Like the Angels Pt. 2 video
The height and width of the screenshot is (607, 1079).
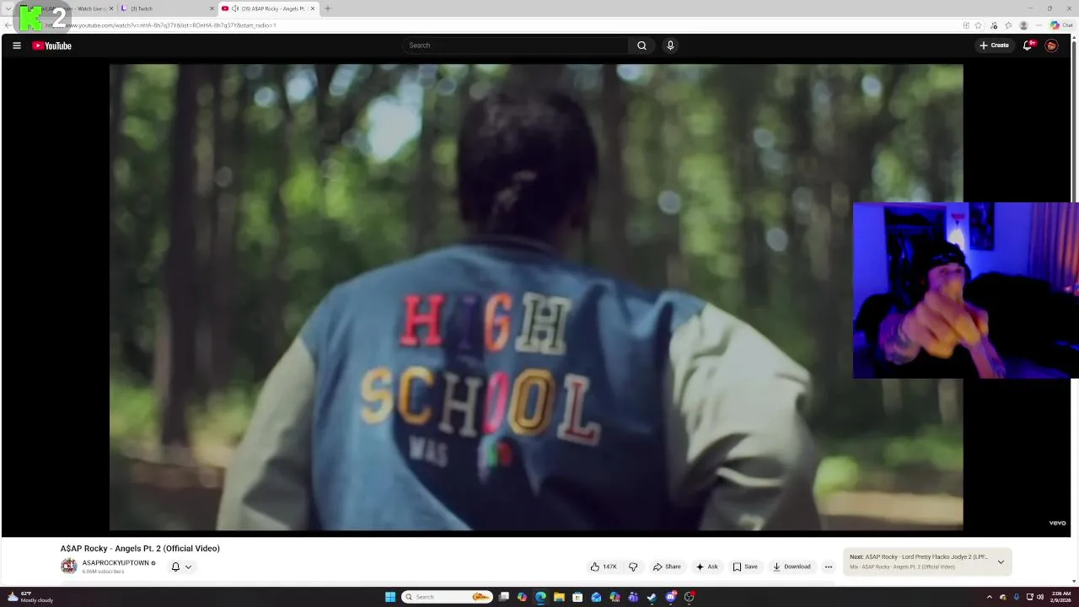(x=604, y=567)
